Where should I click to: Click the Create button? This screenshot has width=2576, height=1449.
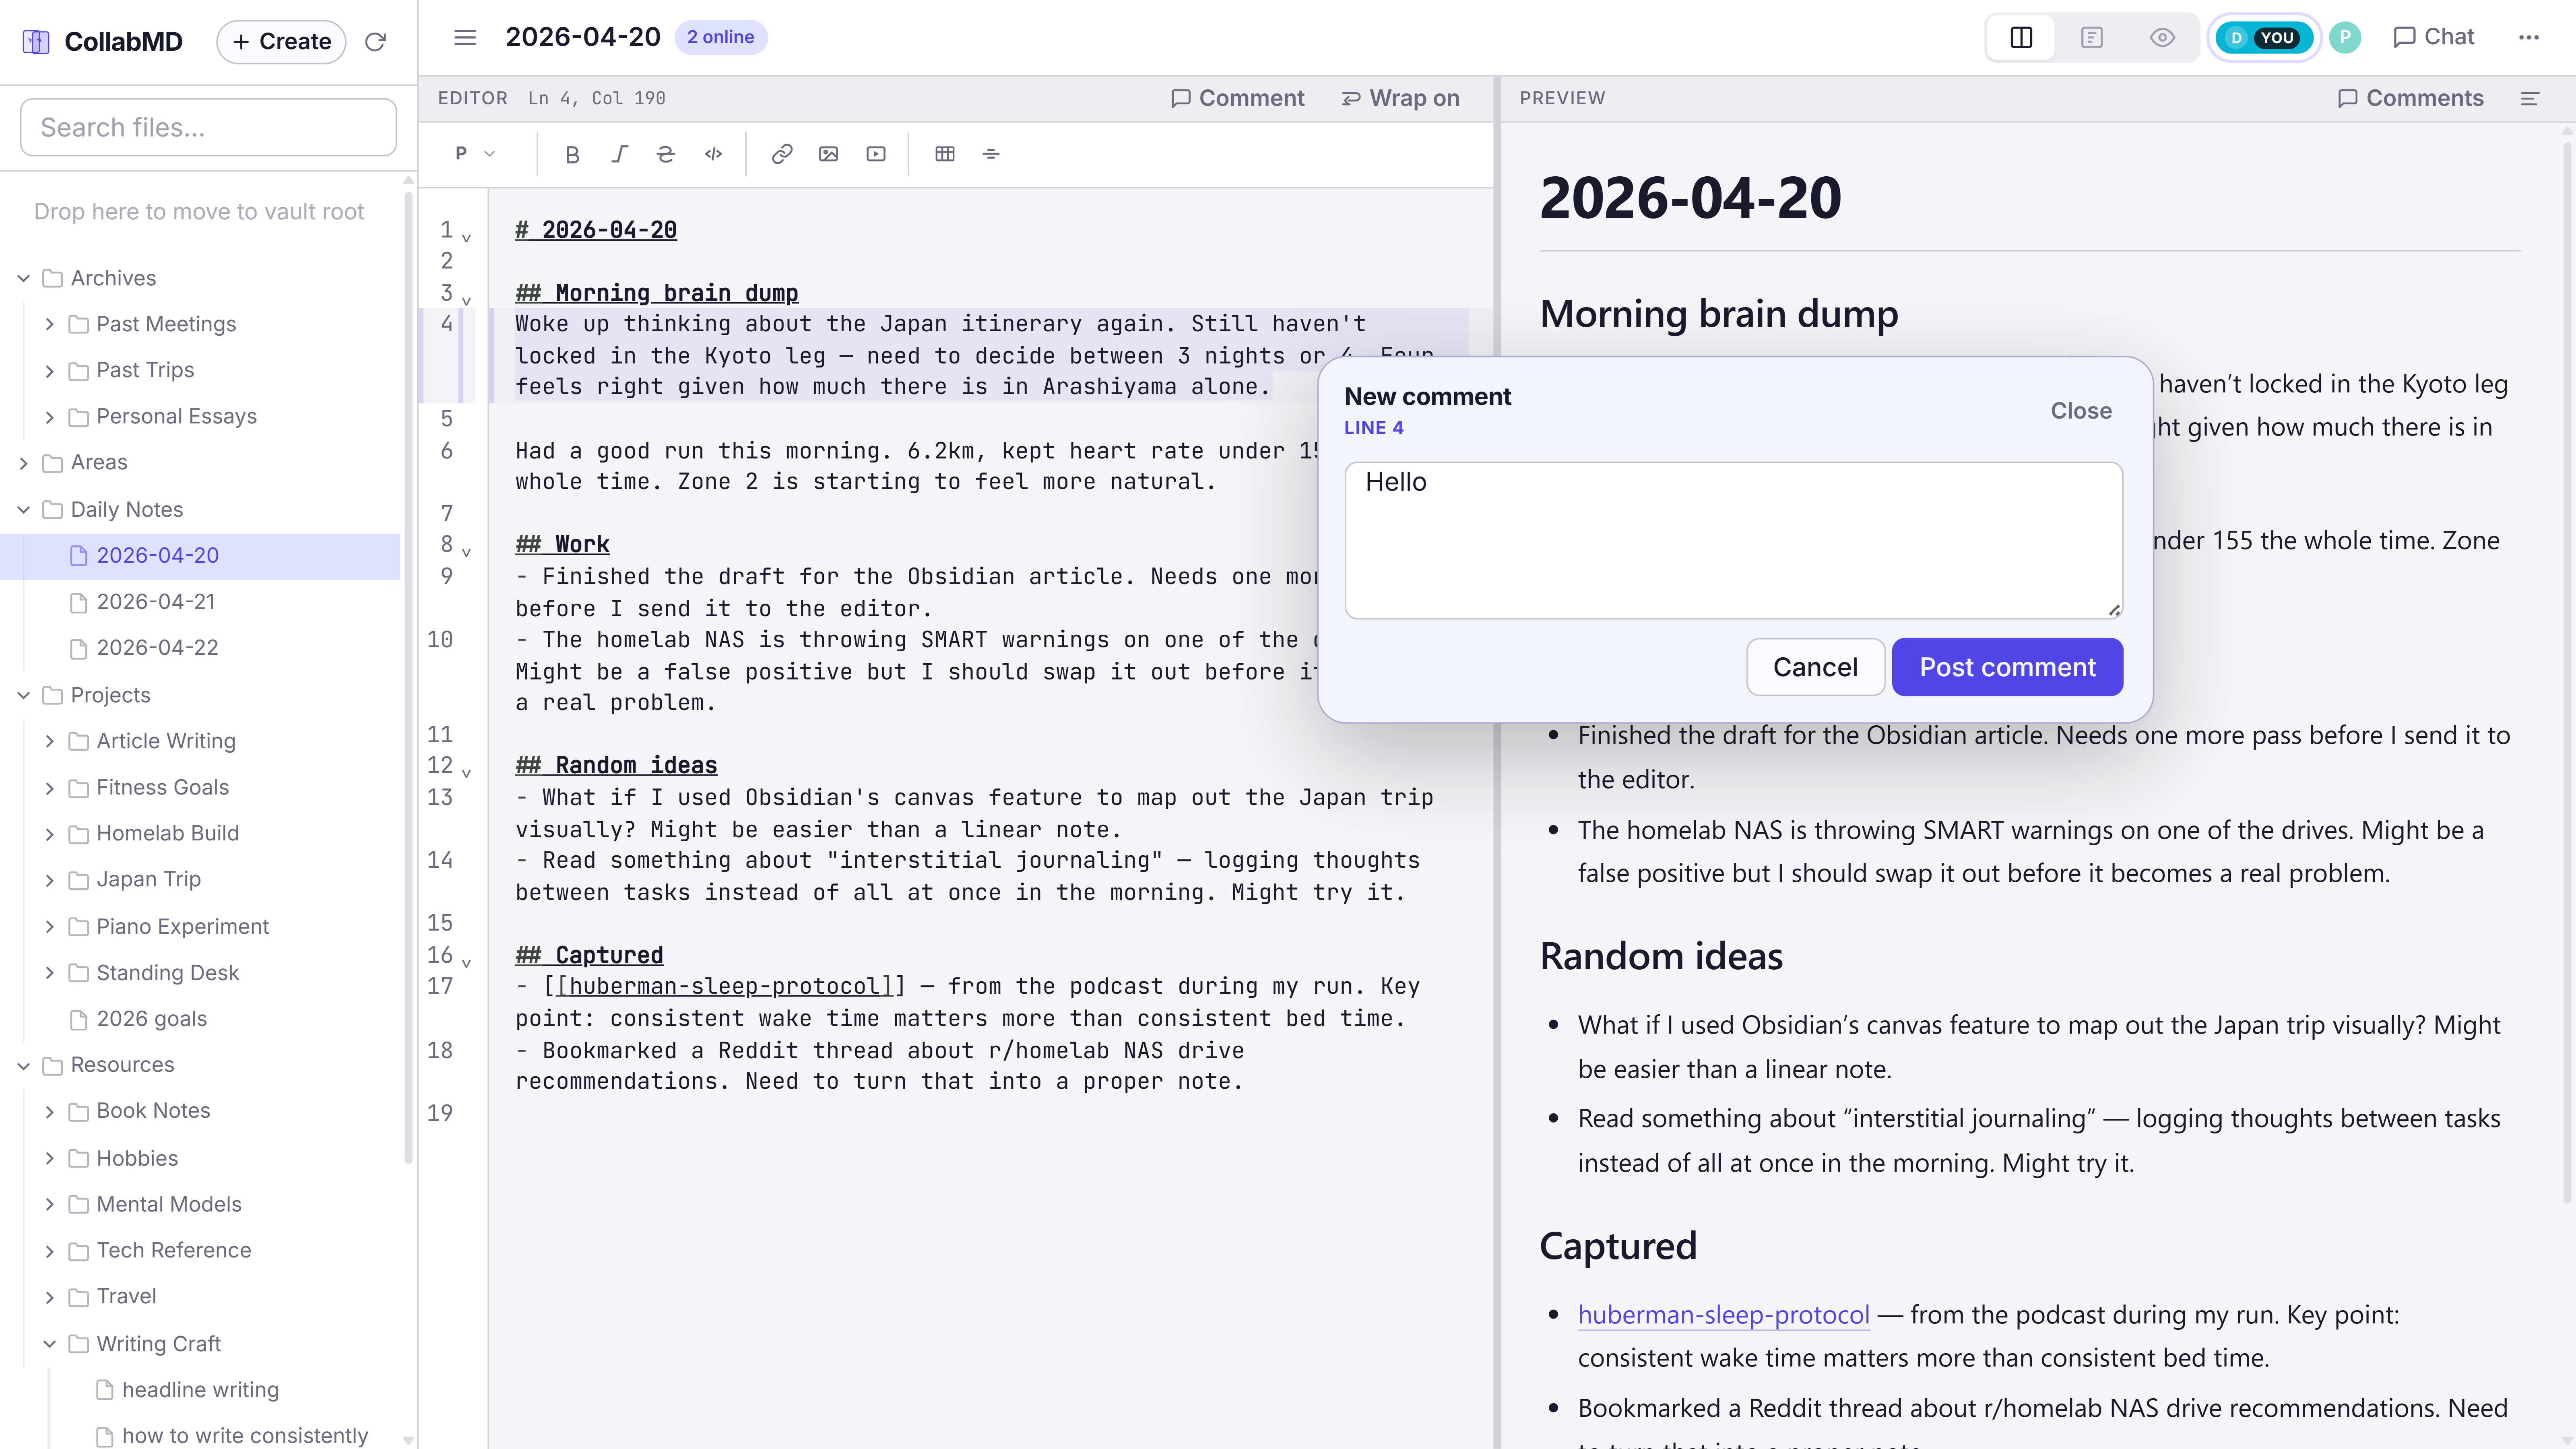pyautogui.click(x=281, y=41)
